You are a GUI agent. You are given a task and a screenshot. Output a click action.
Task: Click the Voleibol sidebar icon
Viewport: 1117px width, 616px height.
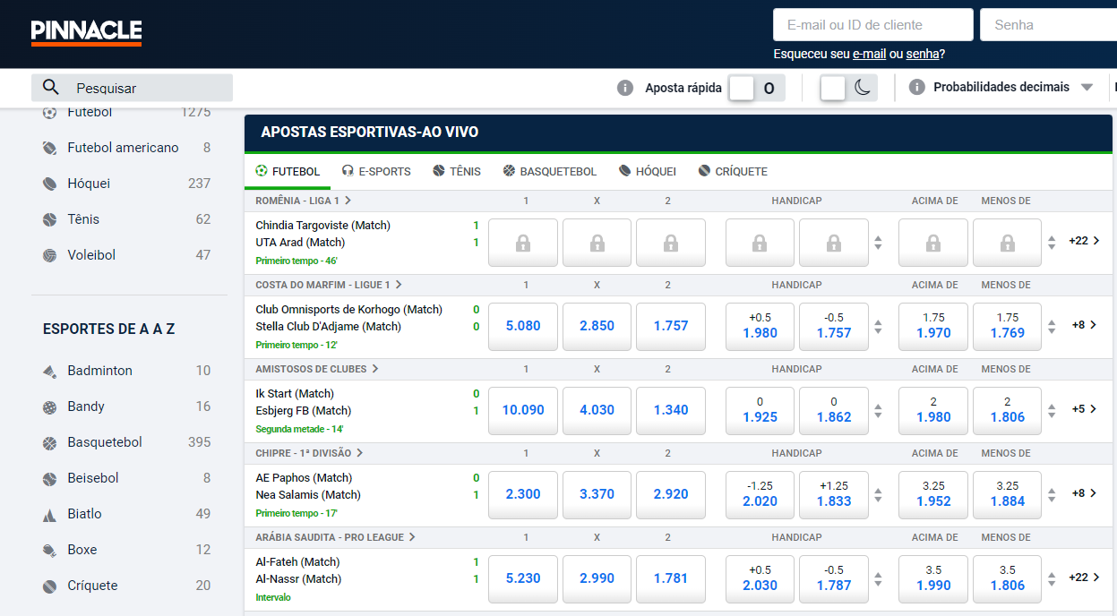[49, 255]
